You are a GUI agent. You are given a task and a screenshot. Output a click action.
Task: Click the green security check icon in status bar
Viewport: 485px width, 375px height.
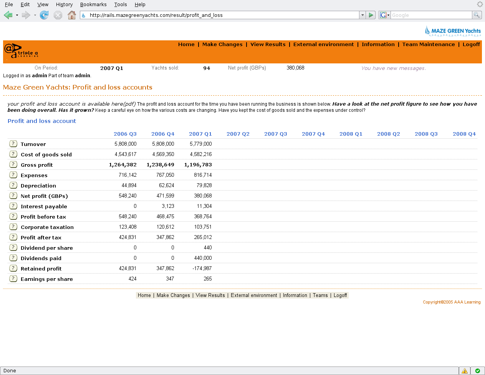(477, 370)
